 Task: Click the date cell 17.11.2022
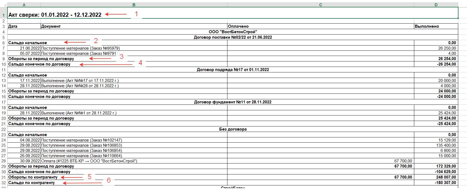(30, 81)
